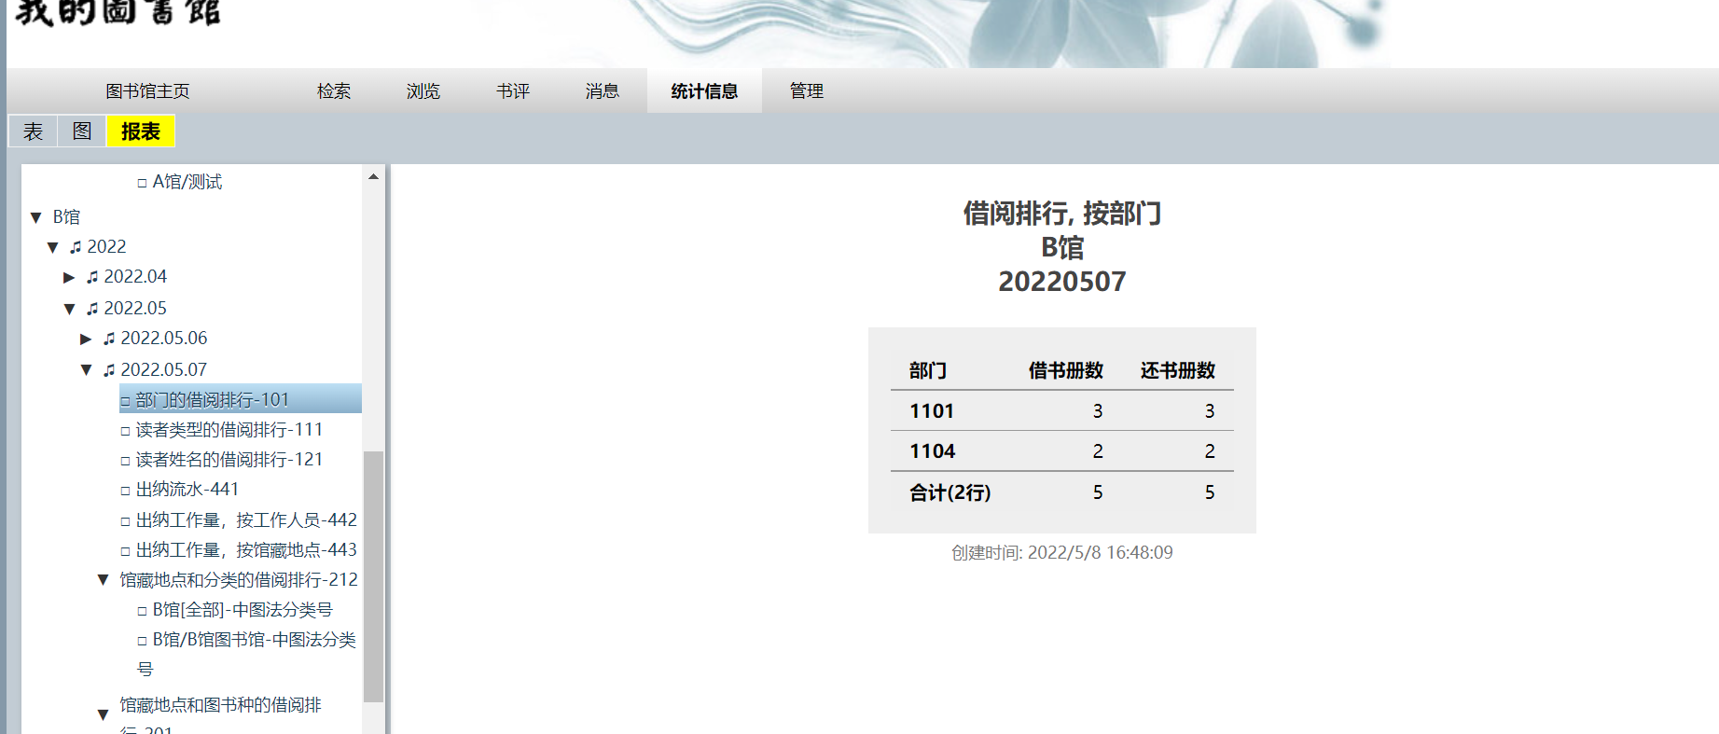The image size is (1719, 734).
Task: Collapse 馆藏地点和分类的借阅排行-212 node
Action: tap(103, 580)
